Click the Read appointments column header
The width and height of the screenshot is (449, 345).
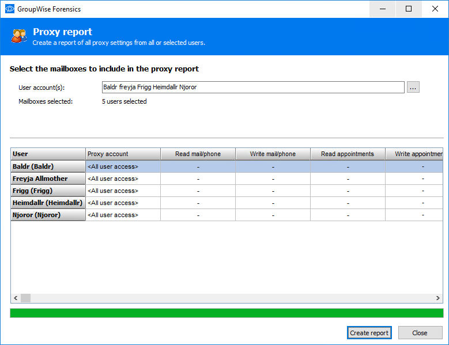pyautogui.click(x=348, y=154)
